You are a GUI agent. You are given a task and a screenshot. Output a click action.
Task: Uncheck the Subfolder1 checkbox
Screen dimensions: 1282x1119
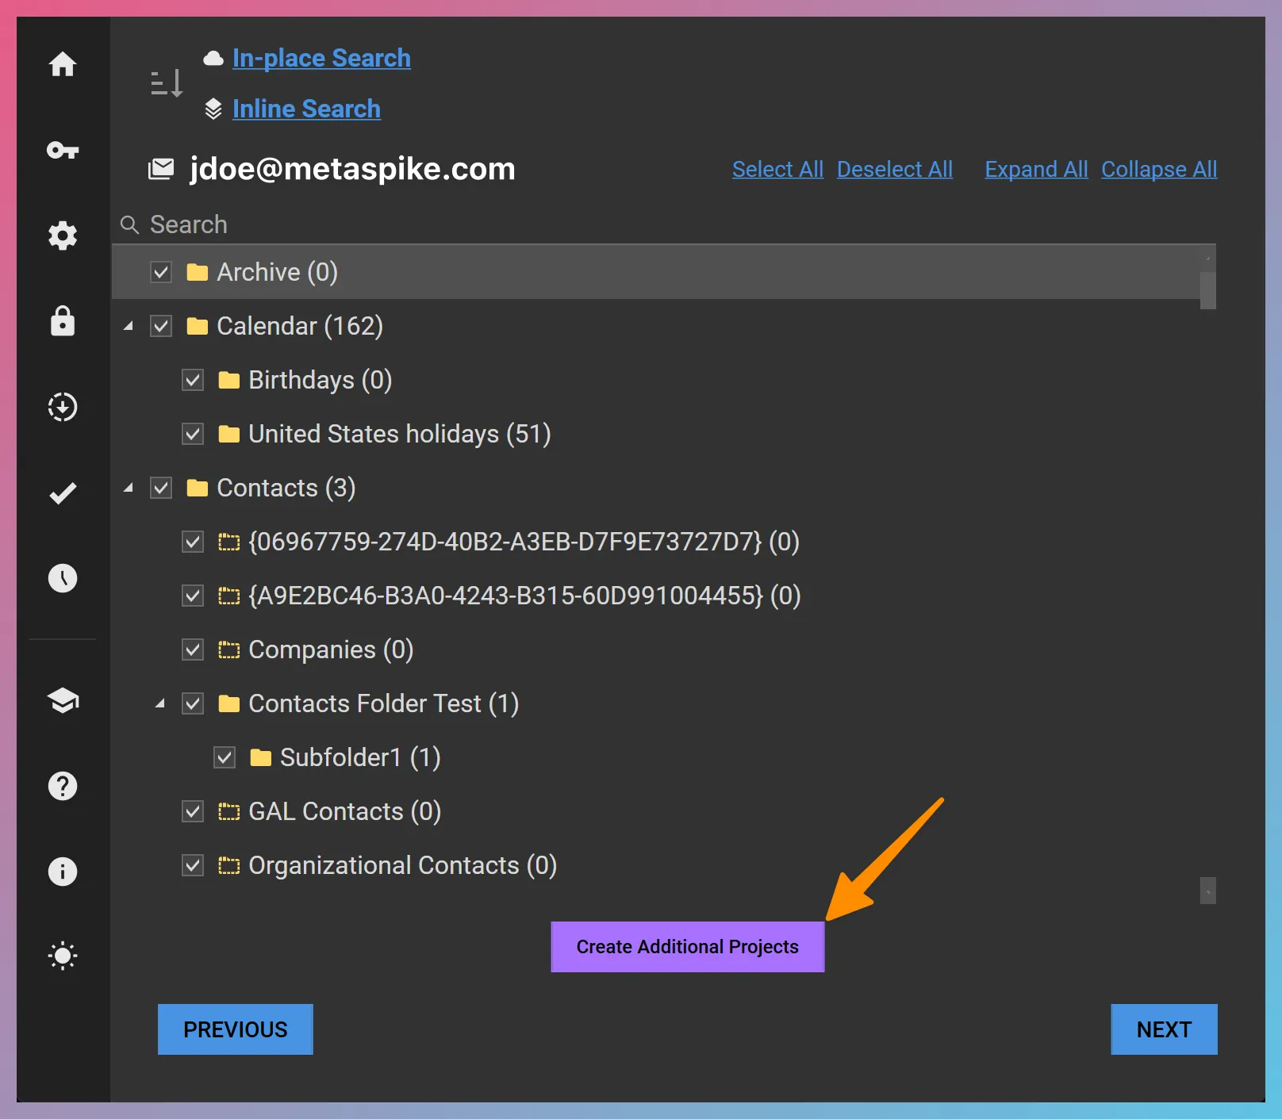click(225, 757)
